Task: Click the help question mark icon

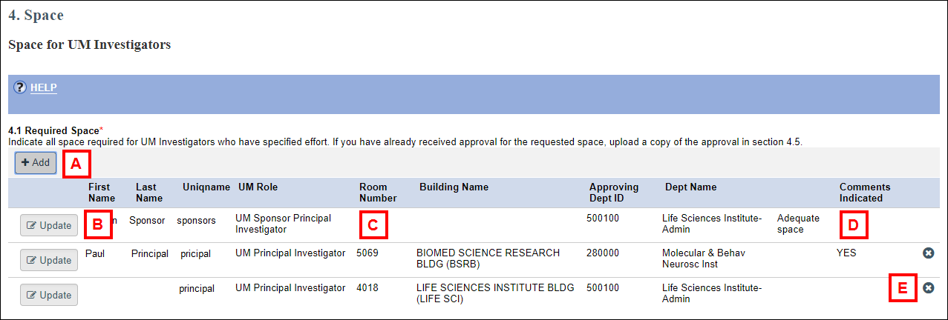Action: (21, 87)
